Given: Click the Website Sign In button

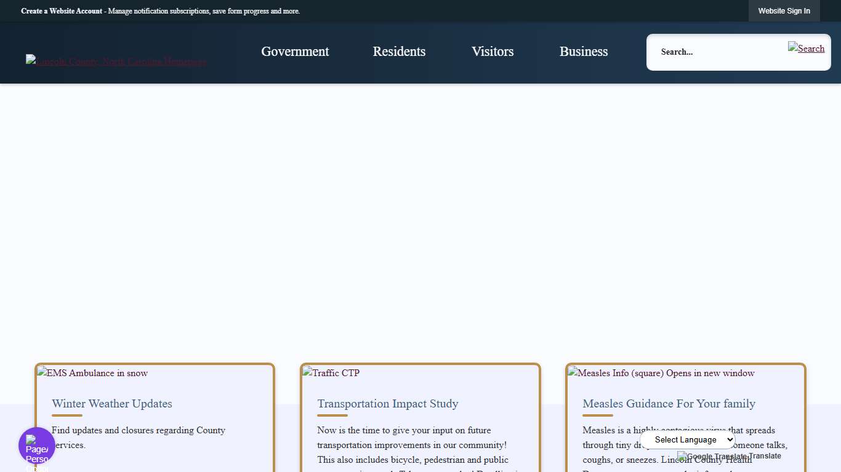Looking at the screenshot, I should pyautogui.click(x=784, y=10).
